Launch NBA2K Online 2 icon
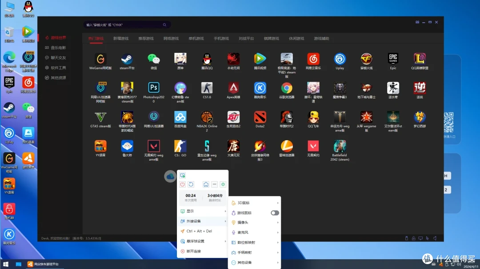The image size is (480, 269). pyautogui.click(x=207, y=121)
